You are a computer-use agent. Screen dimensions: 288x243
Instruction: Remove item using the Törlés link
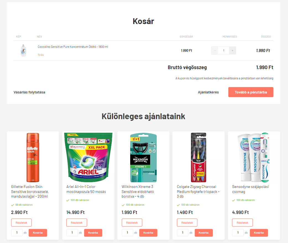[x=41, y=55]
